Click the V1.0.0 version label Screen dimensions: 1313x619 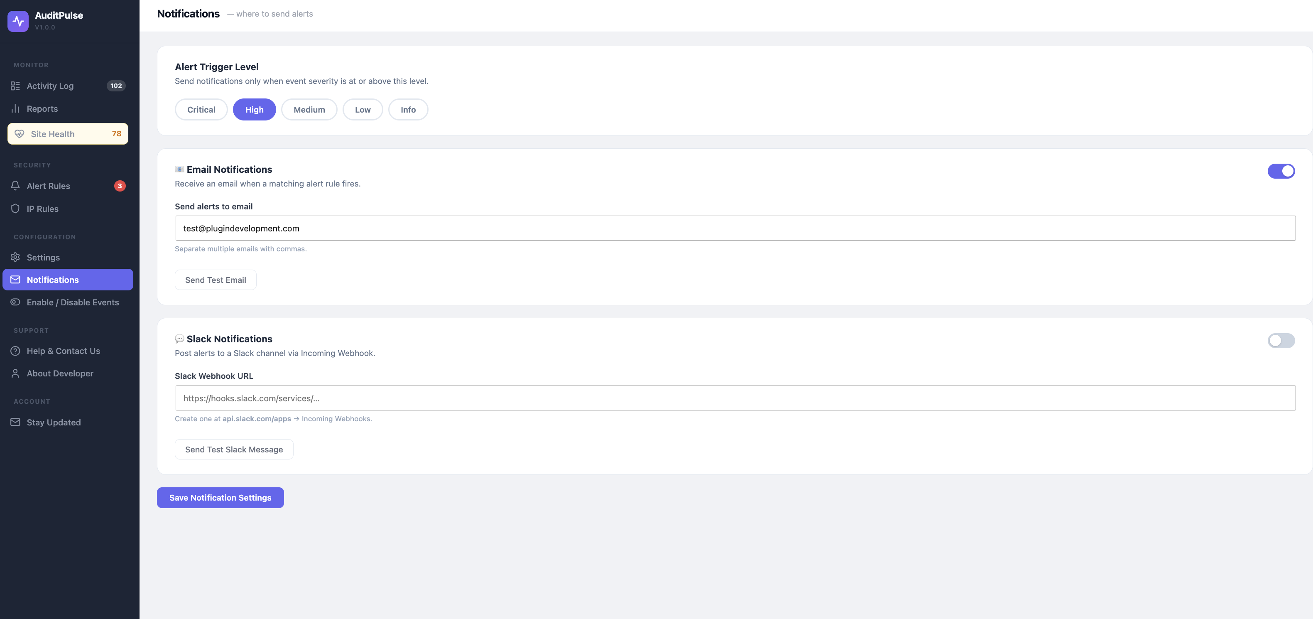click(45, 27)
